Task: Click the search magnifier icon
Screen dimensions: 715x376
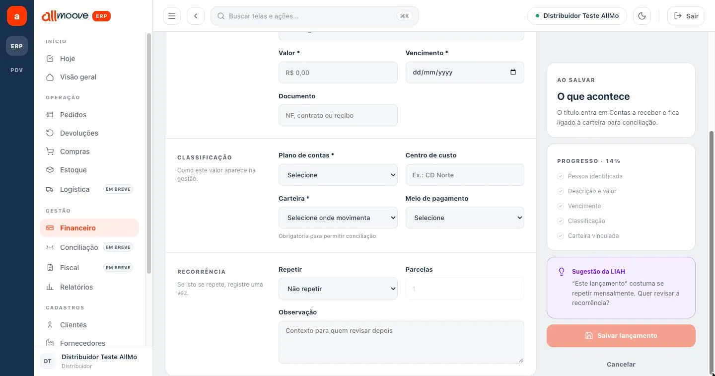Action: [x=221, y=16]
